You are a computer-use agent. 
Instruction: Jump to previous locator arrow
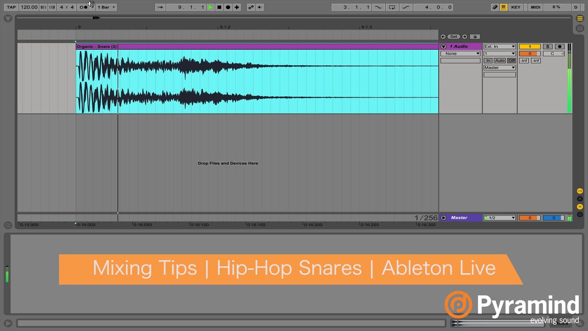(x=443, y=37)
